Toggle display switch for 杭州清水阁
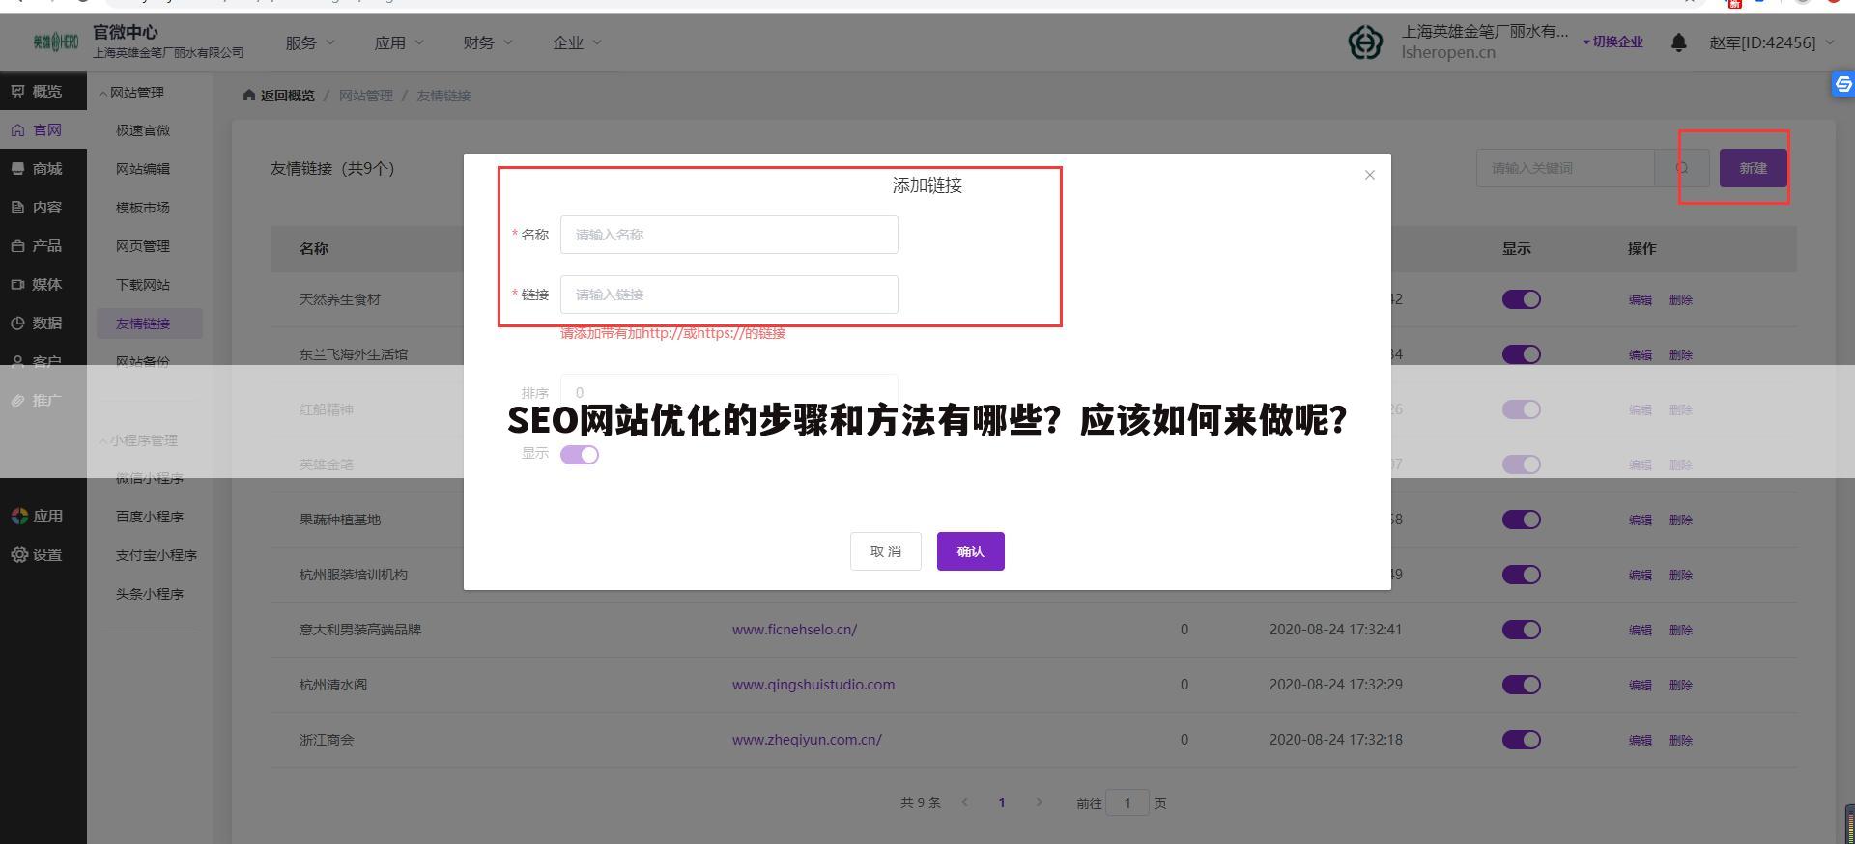Screen dimensions: 1855x844 1521,685
